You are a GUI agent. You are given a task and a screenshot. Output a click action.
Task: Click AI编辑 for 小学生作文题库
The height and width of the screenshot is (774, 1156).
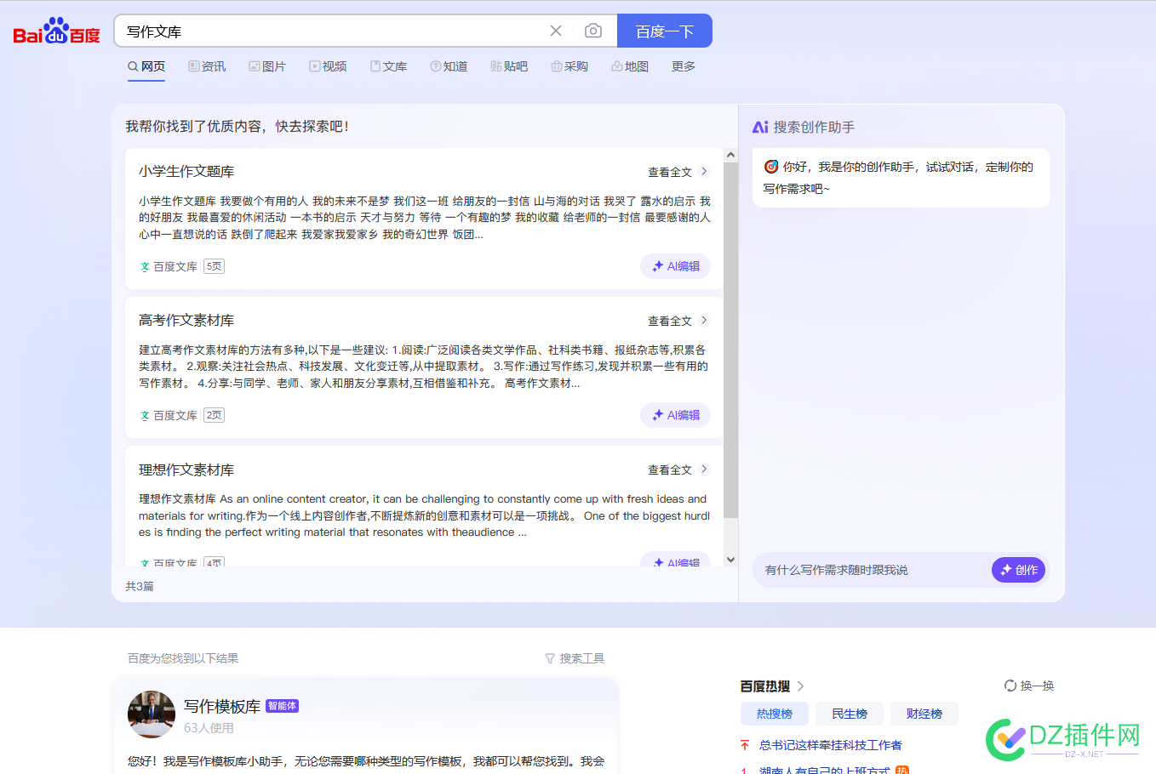tap(676, 266)
